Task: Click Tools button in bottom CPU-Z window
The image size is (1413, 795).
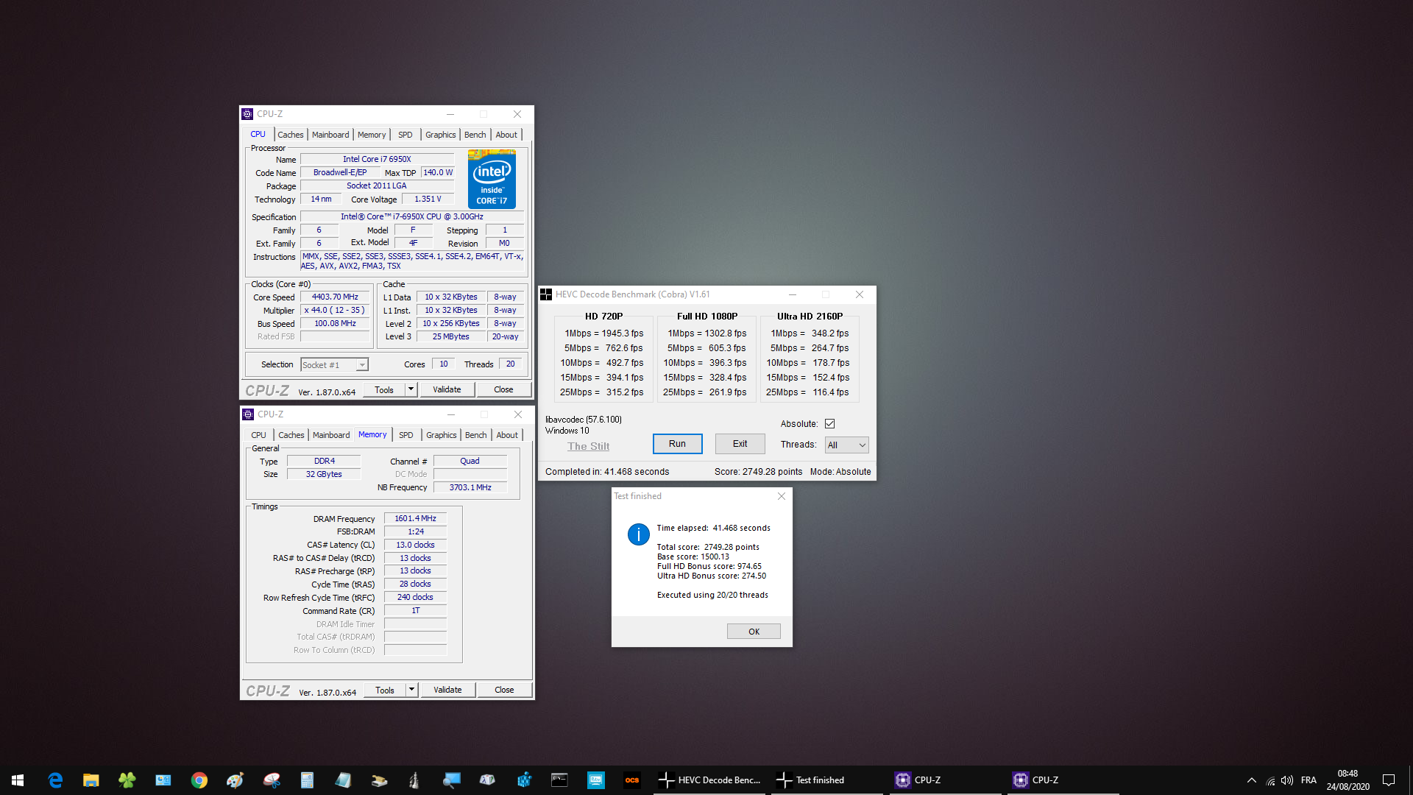Action: [x=385, y=690]
